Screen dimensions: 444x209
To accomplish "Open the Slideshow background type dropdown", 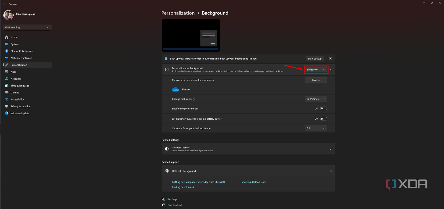I will 316,69.
